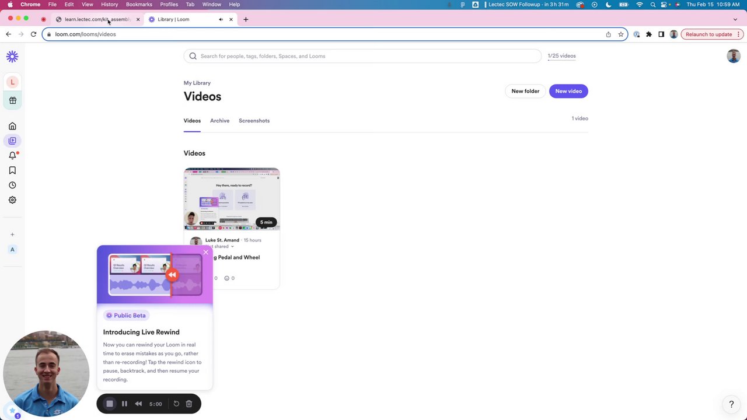Open the File menu
747x420 pixels.
coord(53,4)
